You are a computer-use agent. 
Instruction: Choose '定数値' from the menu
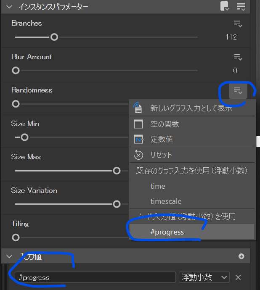(x=162, y=139)
